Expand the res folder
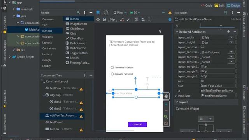 pos(14,50)
